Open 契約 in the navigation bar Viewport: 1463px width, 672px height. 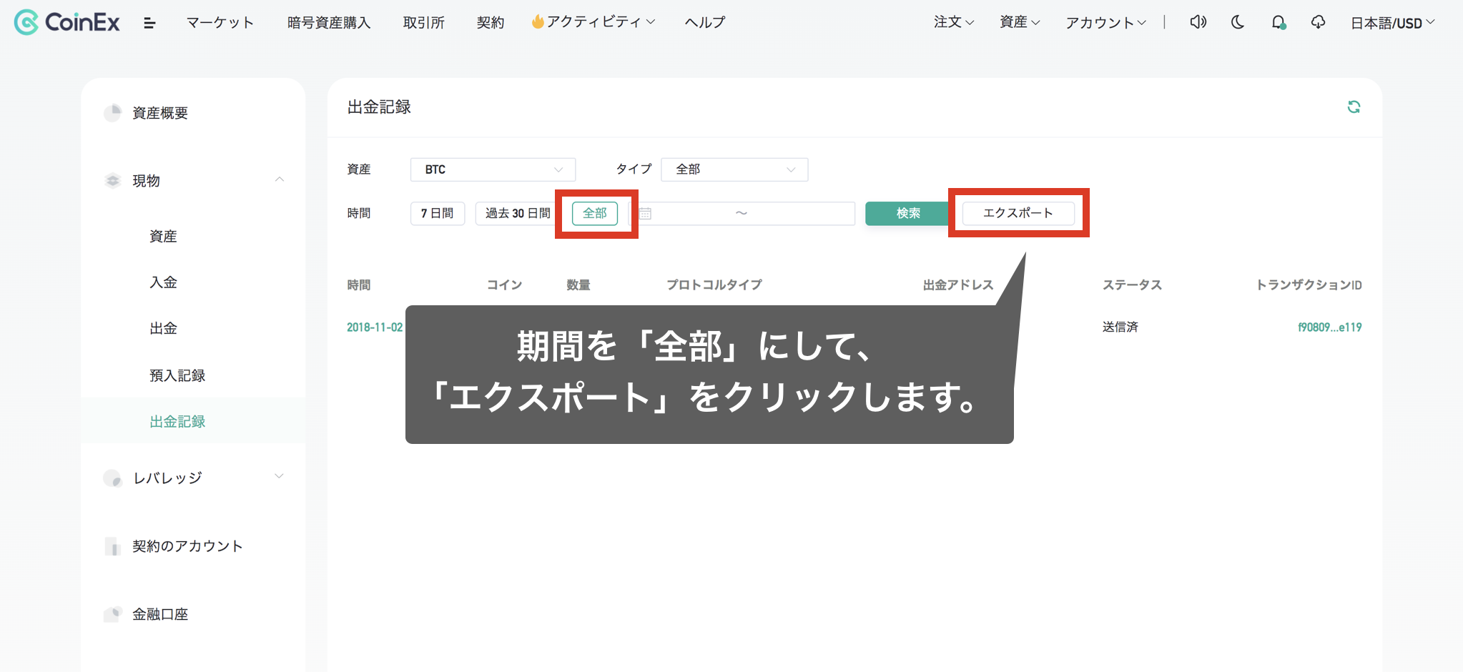click(491, 22)
